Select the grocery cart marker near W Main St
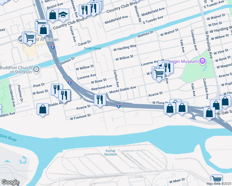232x186 pixels. [x=216, y=179]
